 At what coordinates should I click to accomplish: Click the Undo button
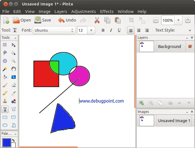tap(67, 20)
